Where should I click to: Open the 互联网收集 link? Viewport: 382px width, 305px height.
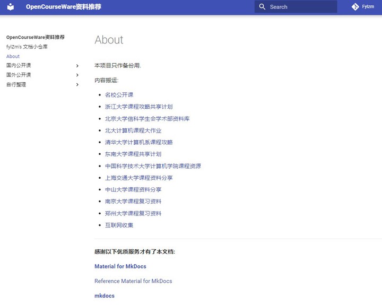point(119,225)
